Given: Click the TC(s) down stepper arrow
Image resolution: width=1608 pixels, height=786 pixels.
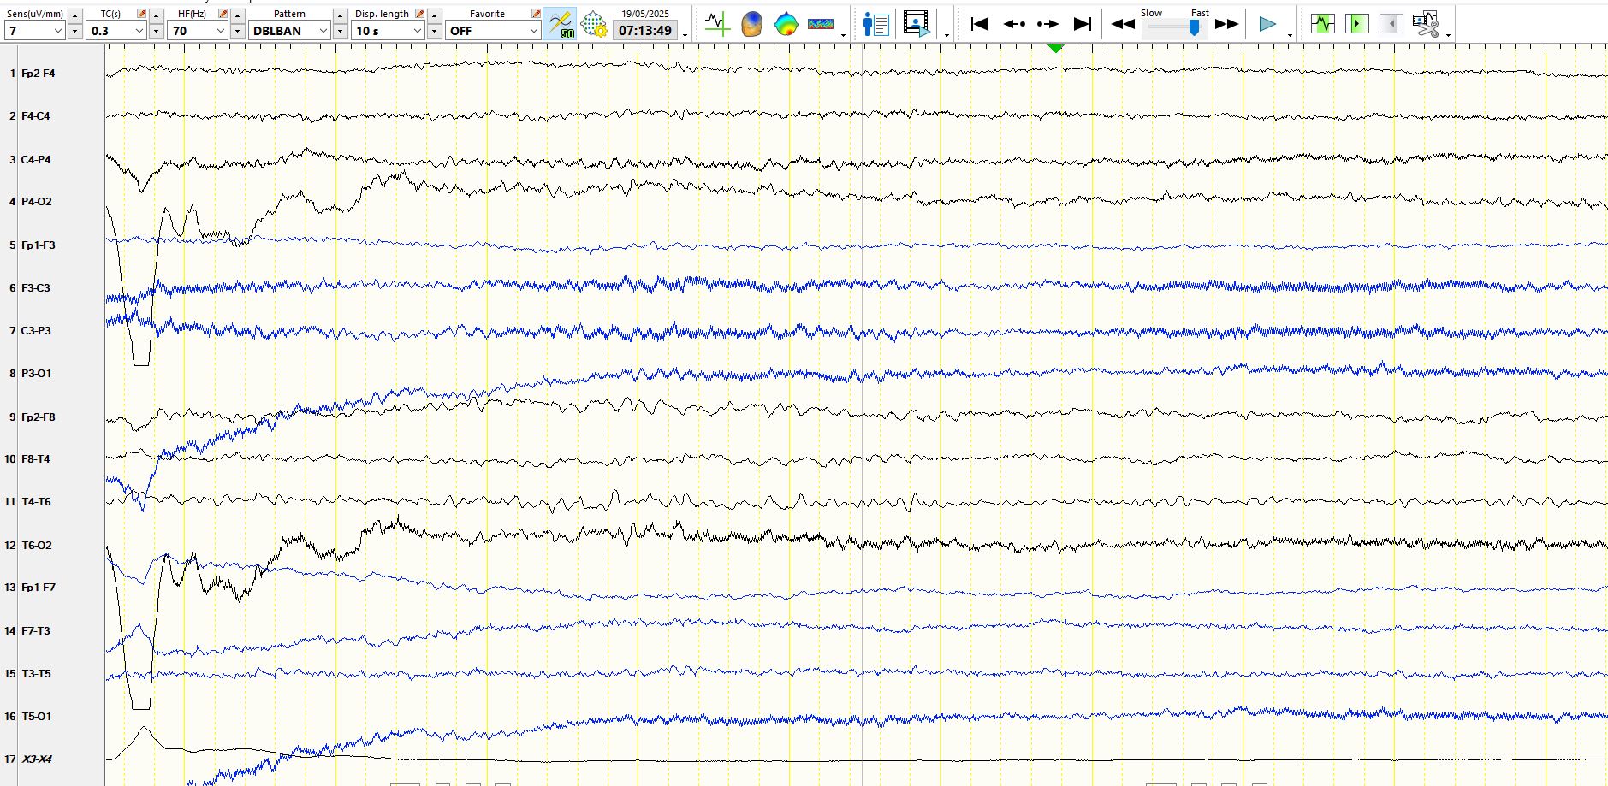Looking at the screenshot, I should click(x=157, y=31).
